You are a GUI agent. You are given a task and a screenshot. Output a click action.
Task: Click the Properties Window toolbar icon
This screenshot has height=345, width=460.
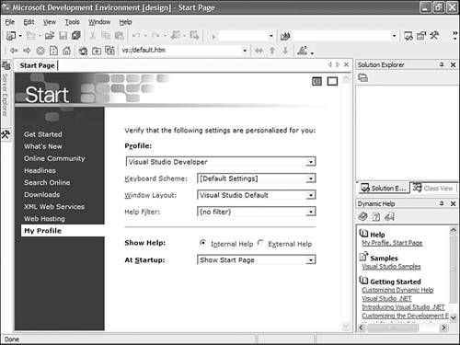tap(421, 36)
